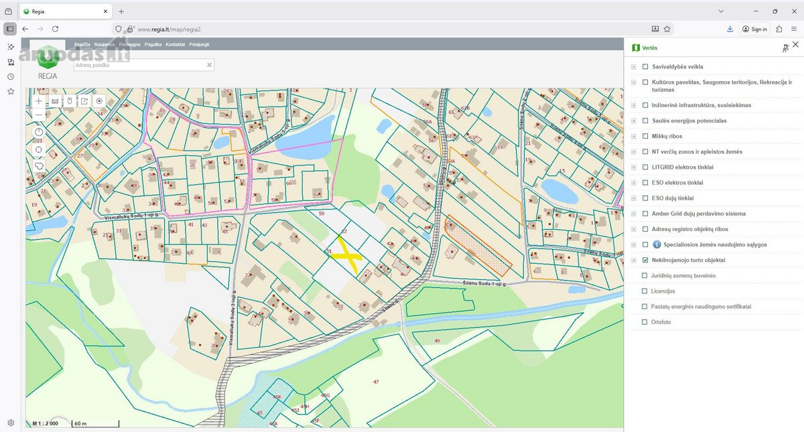Click the tracking protection shield icon
The width and height of the screenshot is (804, 432).
coord(119,29)
